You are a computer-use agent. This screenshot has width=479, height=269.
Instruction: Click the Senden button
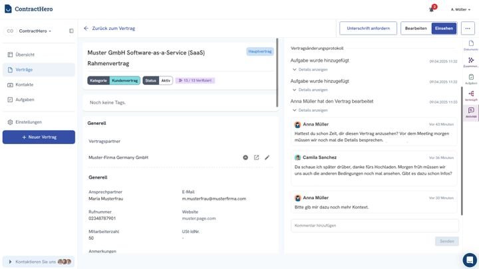446,241
